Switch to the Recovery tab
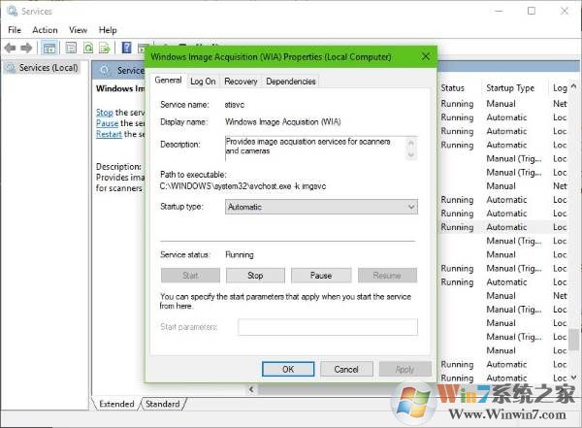Viewport: 582px width, 428px height. point(241,82)
